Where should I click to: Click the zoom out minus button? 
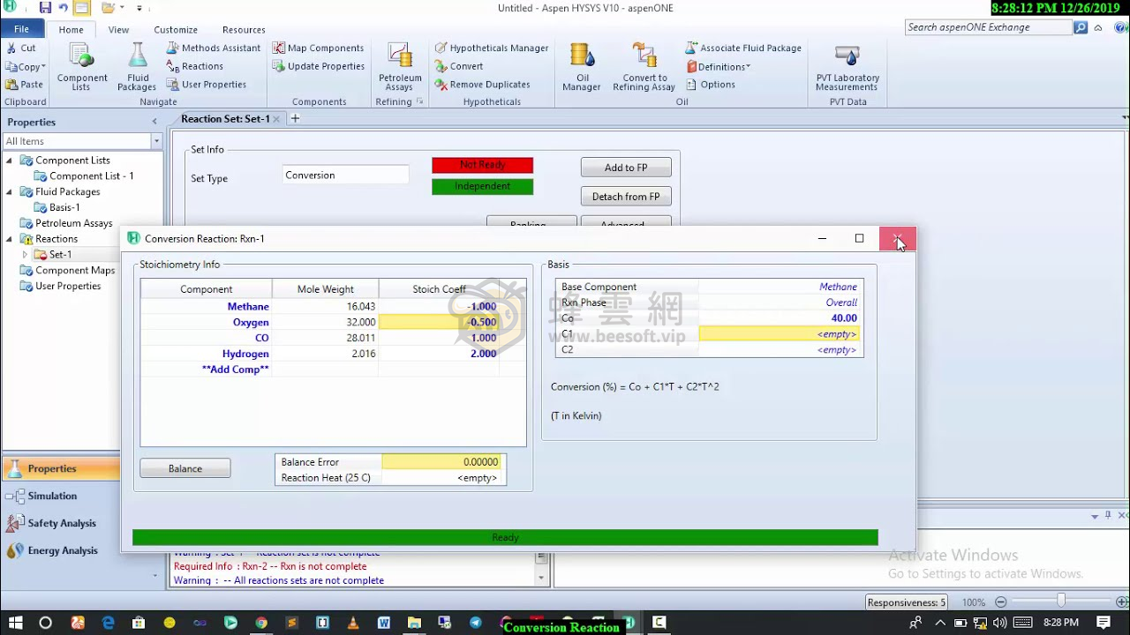(1000, 602)
